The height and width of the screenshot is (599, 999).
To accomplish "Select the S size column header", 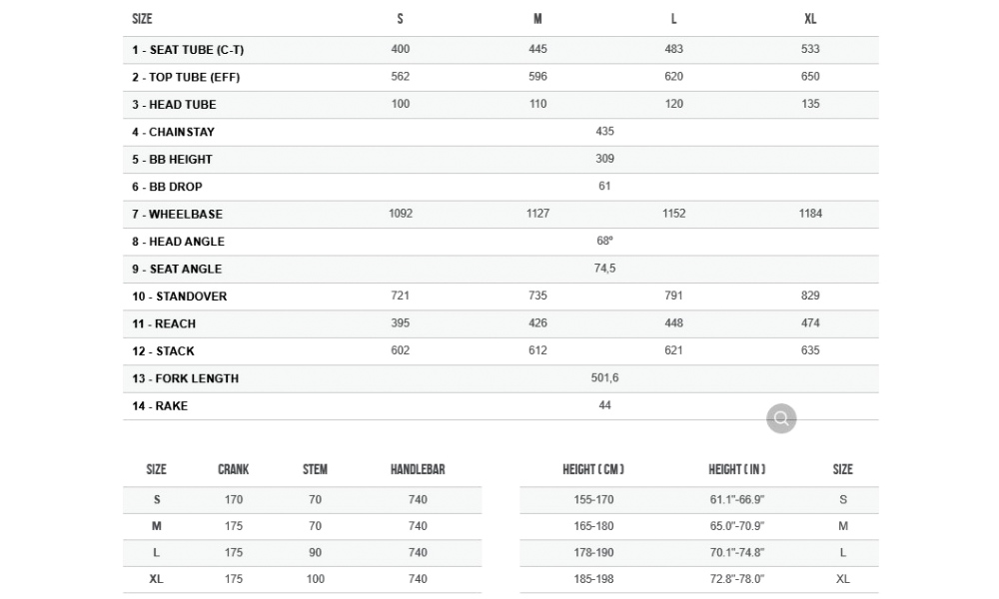I will (401, 19).
